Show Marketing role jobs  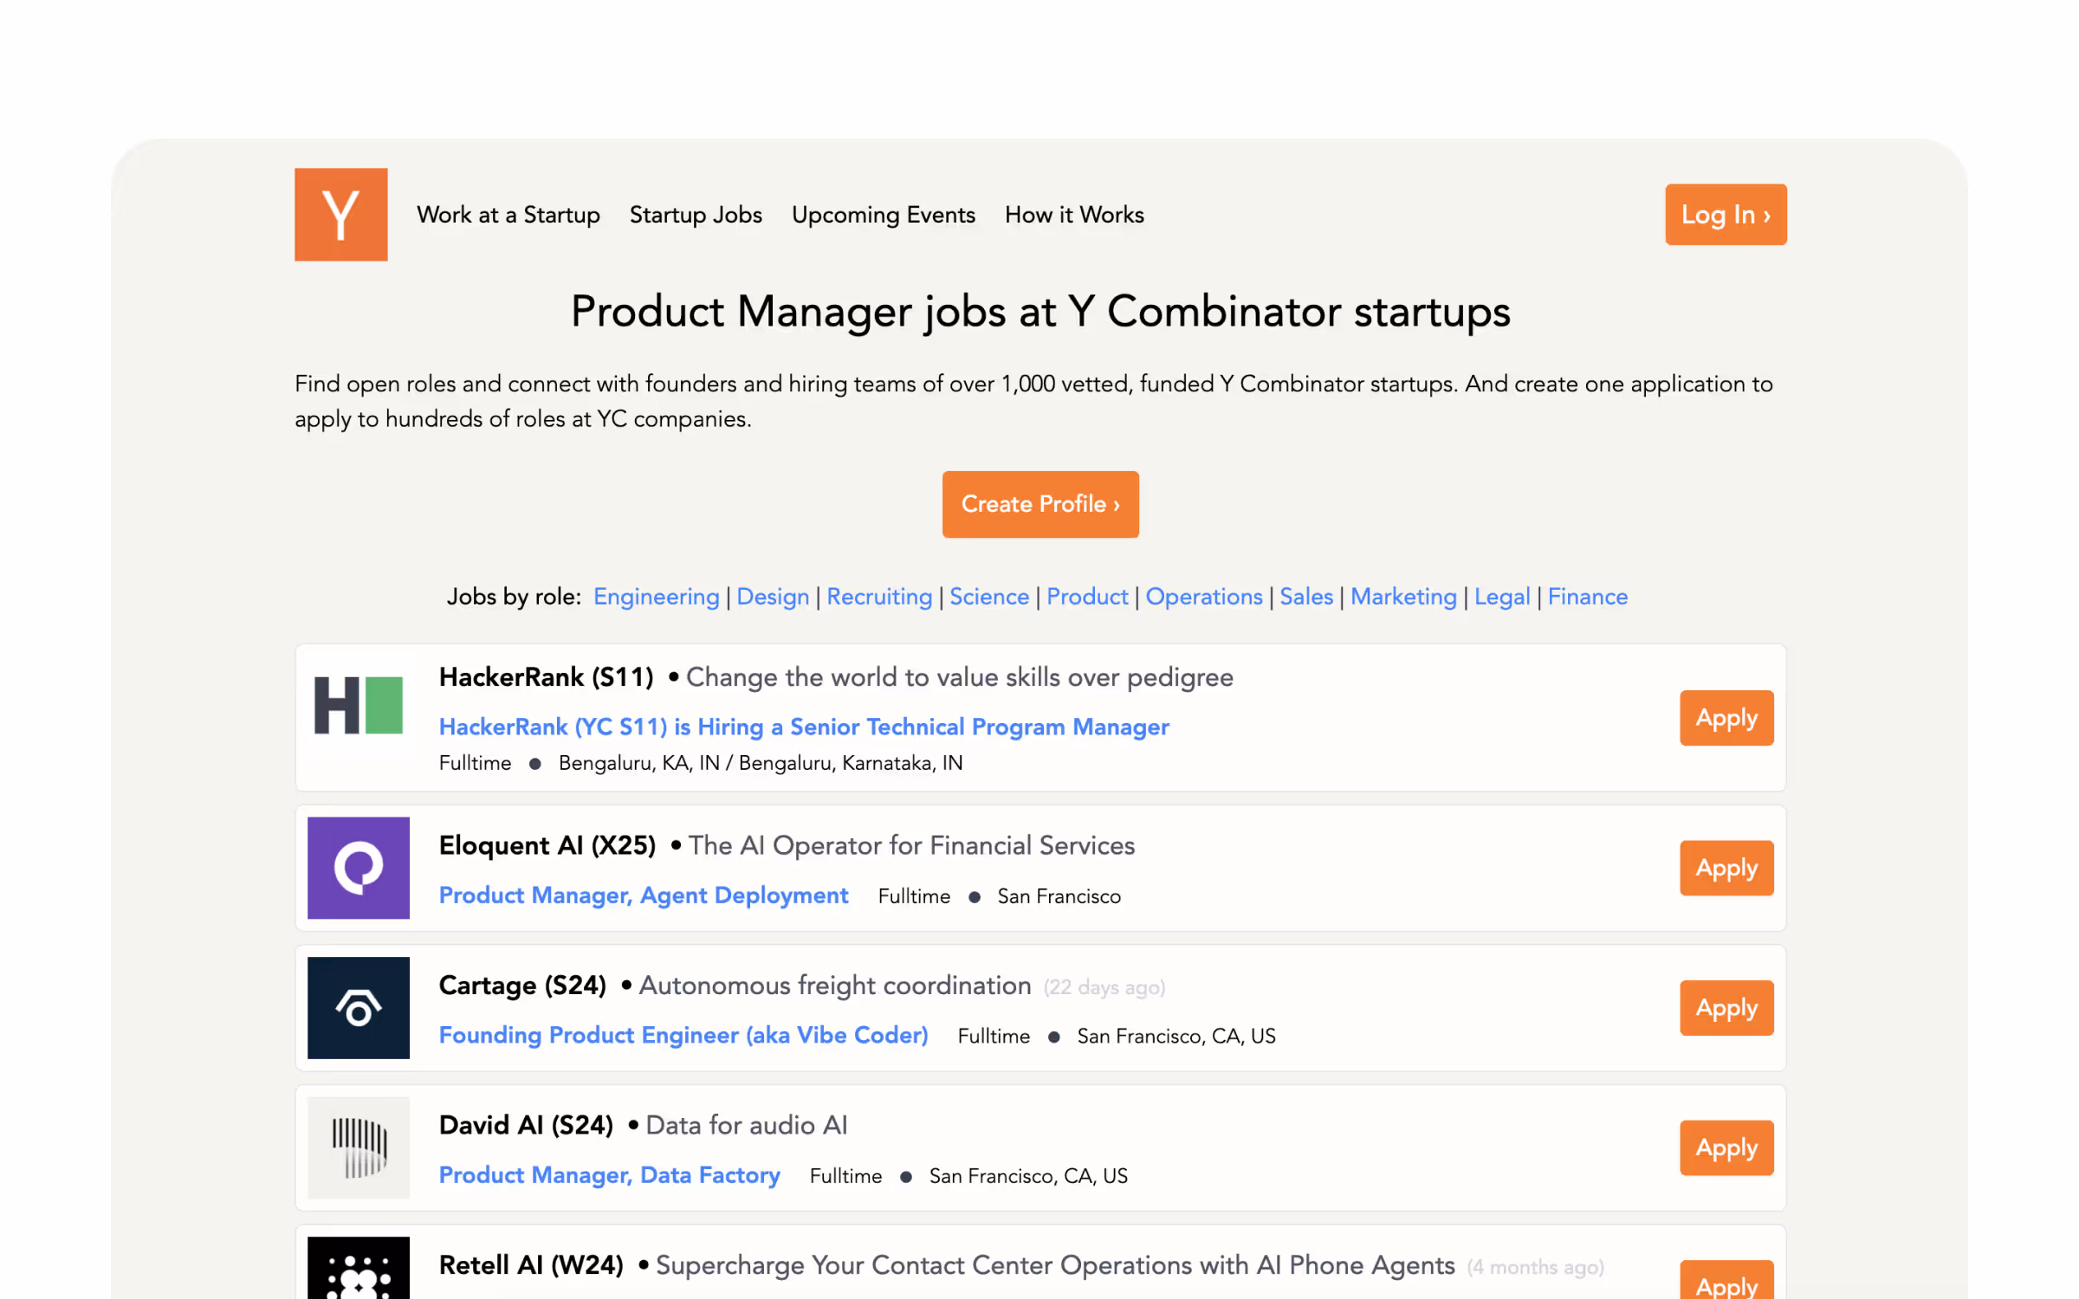(1403, 597)
